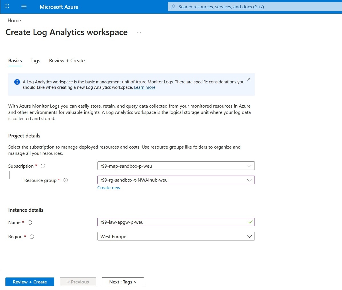Viewport: 342px width, 290px height.
Task: Click the Create new resource group link
Action: (109, 188)
